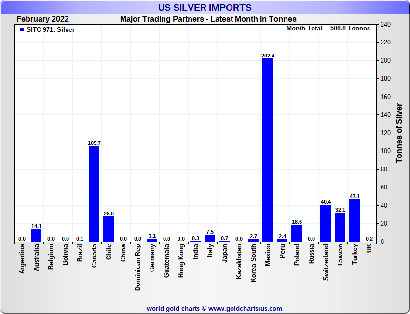Screen dimensions: 410x314
Task: Click the February 2022 date label
Action: pos(42,19)
